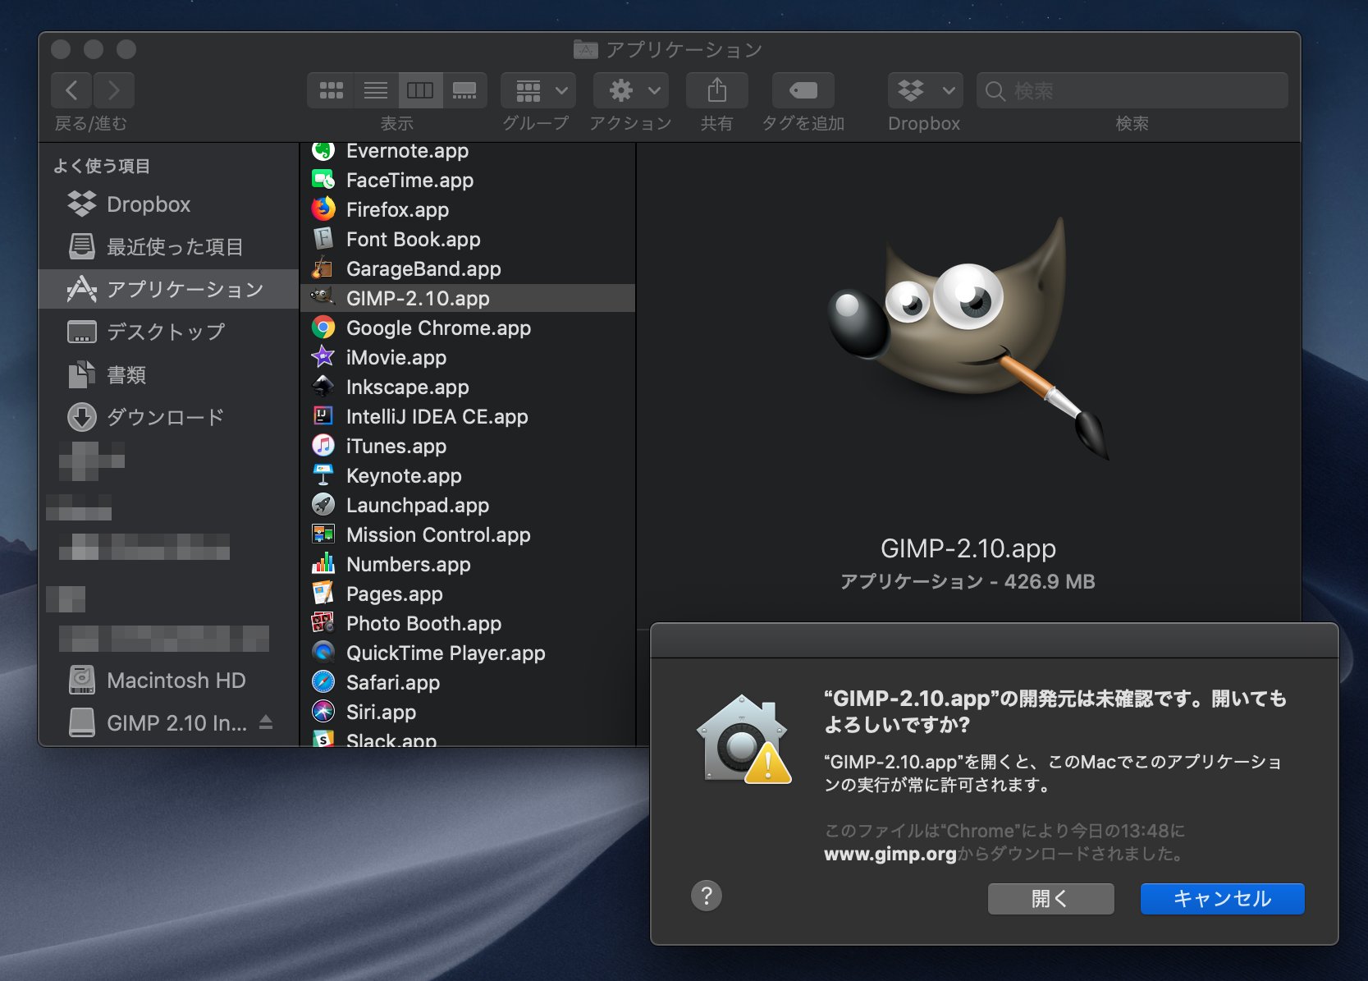Open ダウンロード in the sidebar
Viewport: 1368px width, 981px height.
point(168,417)
